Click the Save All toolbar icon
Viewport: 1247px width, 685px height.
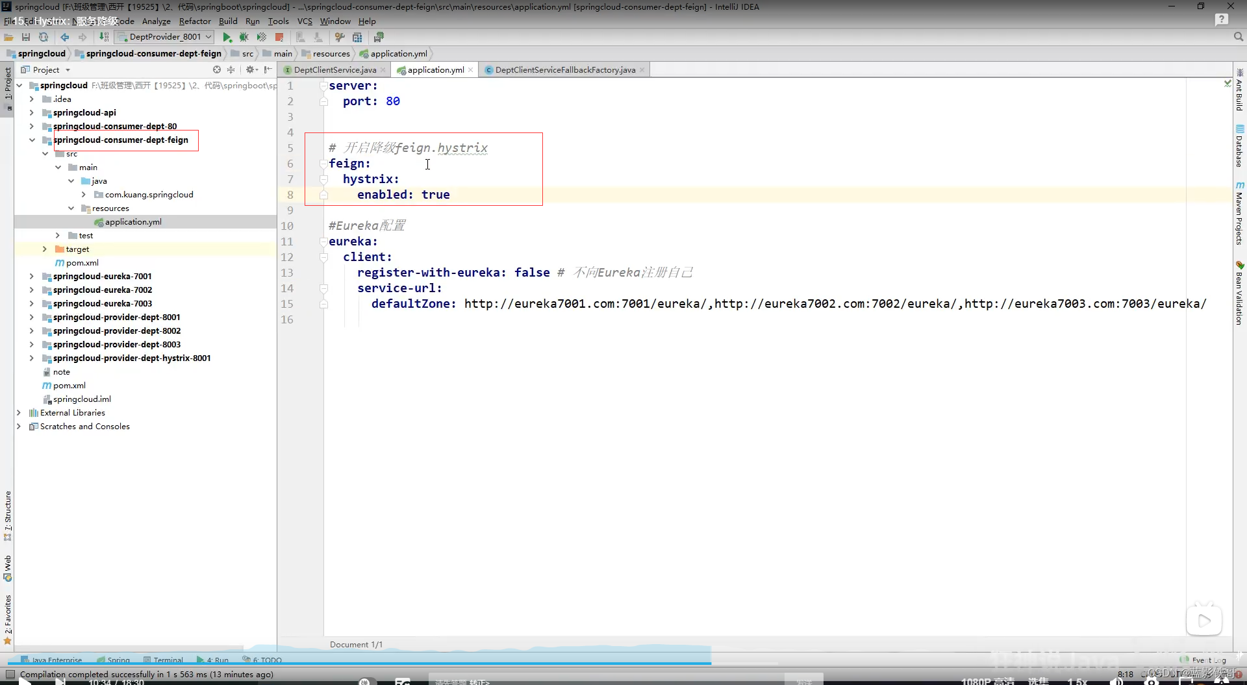click(x=26, y=37)
